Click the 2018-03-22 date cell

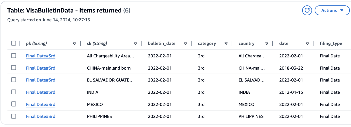coord(291,68)
